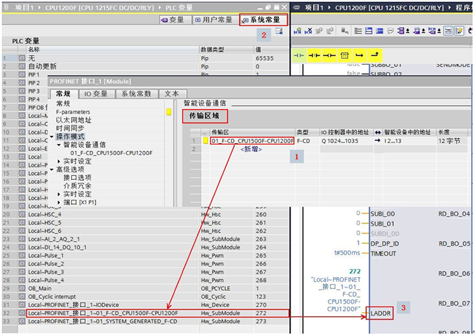
Task: Select F-parameters in properties tree
Action: [x=73, y=112]
